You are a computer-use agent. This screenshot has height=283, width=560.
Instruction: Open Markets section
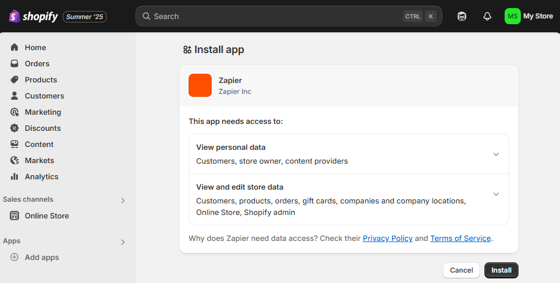tap(39, 160)
